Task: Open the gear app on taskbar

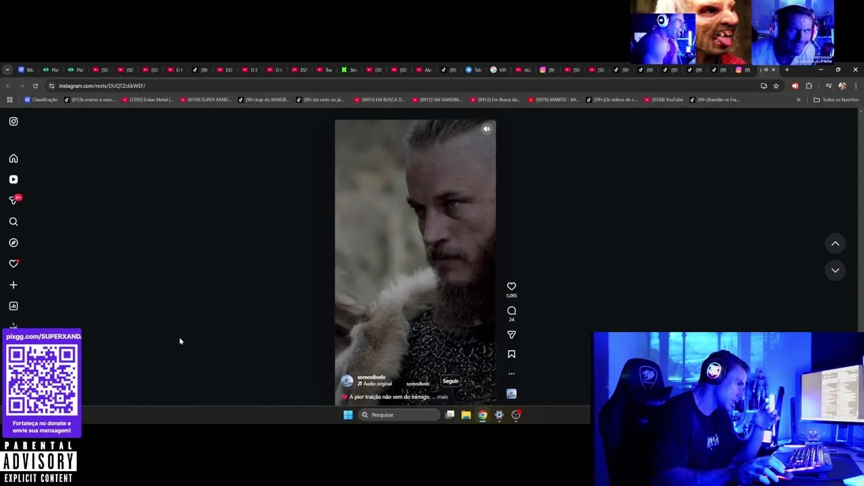Action: tap(500, 415)
